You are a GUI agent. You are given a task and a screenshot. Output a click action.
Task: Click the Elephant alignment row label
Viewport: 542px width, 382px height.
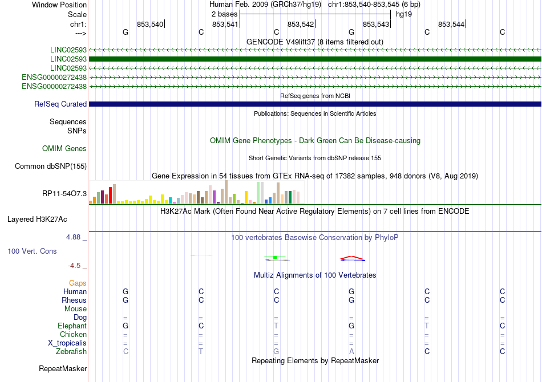coord(72,326)
